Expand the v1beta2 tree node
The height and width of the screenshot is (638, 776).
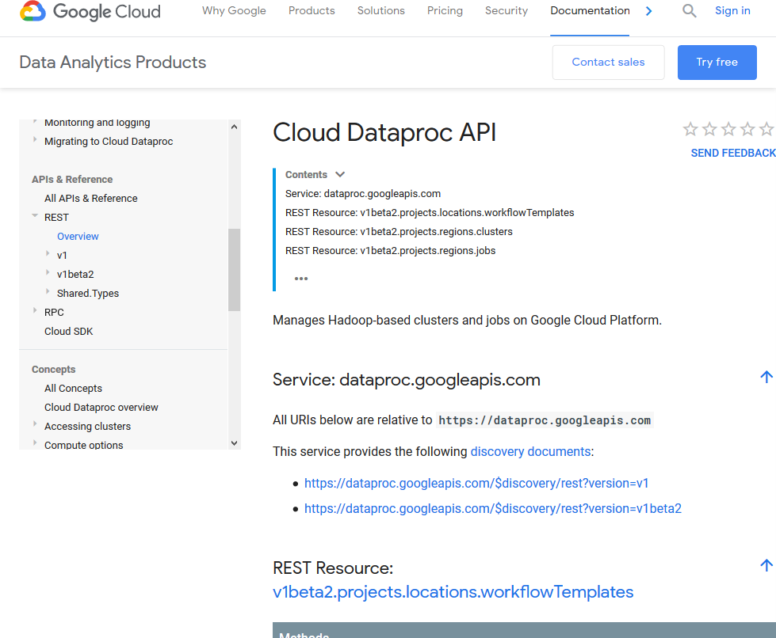(x=48, y=273)
